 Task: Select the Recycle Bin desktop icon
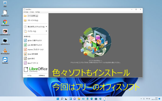(5, 4)
